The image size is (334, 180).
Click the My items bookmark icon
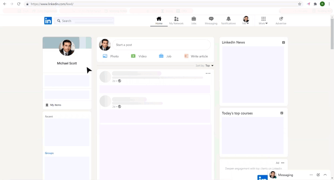(47, 105)
